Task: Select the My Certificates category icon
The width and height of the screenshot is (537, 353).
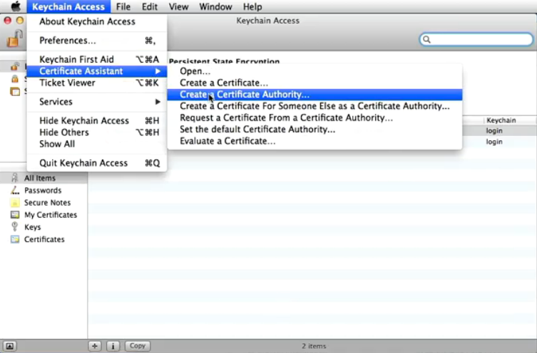Action: pos(15,215)
